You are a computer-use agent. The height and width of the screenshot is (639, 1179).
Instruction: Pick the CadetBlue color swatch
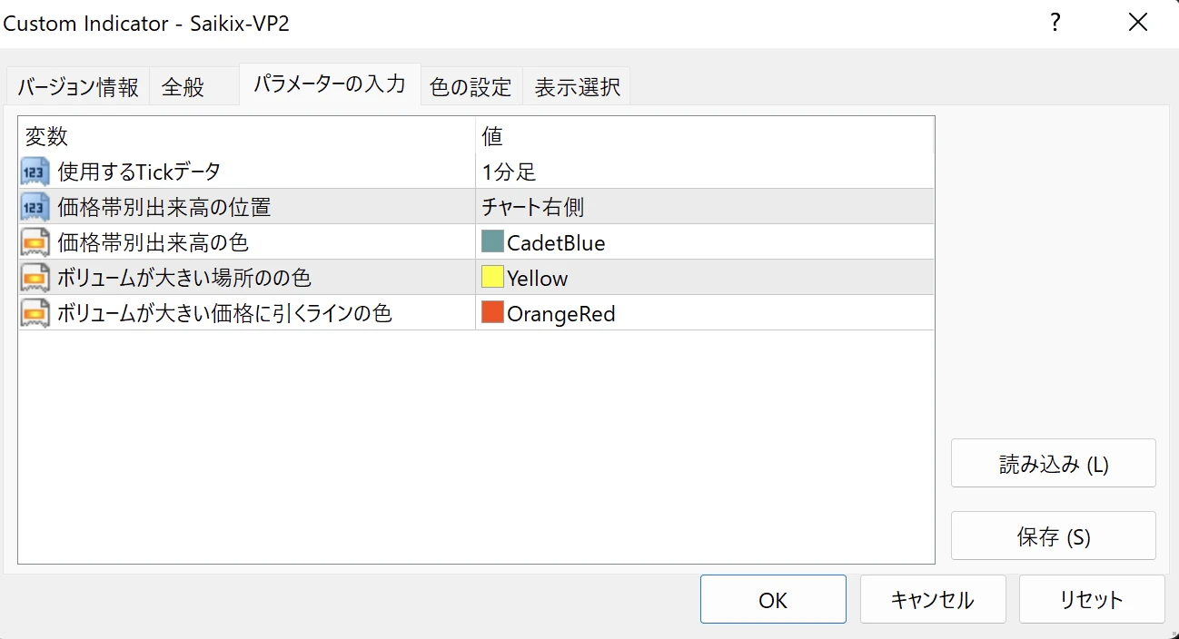(492, 242)
